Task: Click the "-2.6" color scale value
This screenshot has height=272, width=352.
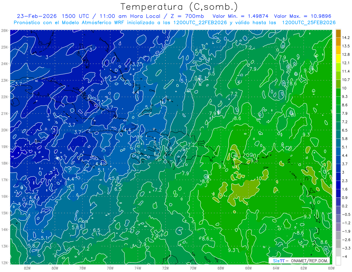Action: click(346, 240)
